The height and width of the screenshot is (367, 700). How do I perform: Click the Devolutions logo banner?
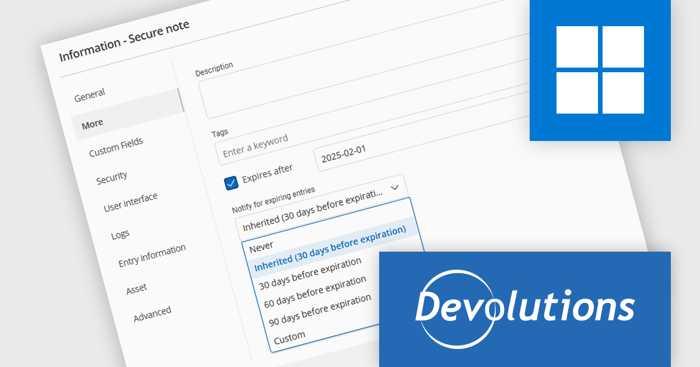(x=525, y=309)
